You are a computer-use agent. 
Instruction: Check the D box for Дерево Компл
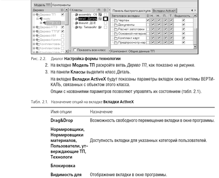pyautogui.click(x=63, y=40)
